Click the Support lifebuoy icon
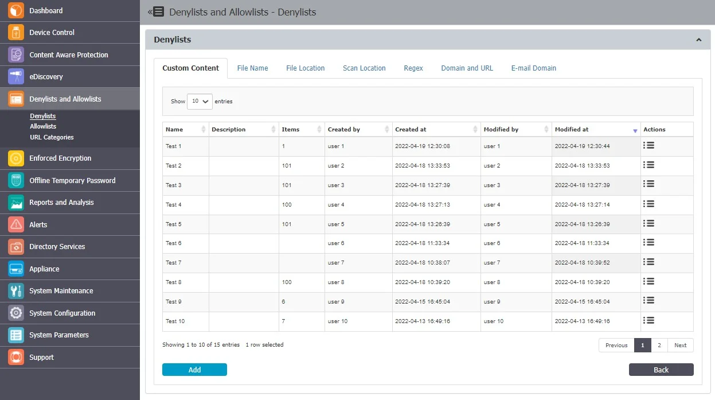Screen dimensions: 715x400 16,357
